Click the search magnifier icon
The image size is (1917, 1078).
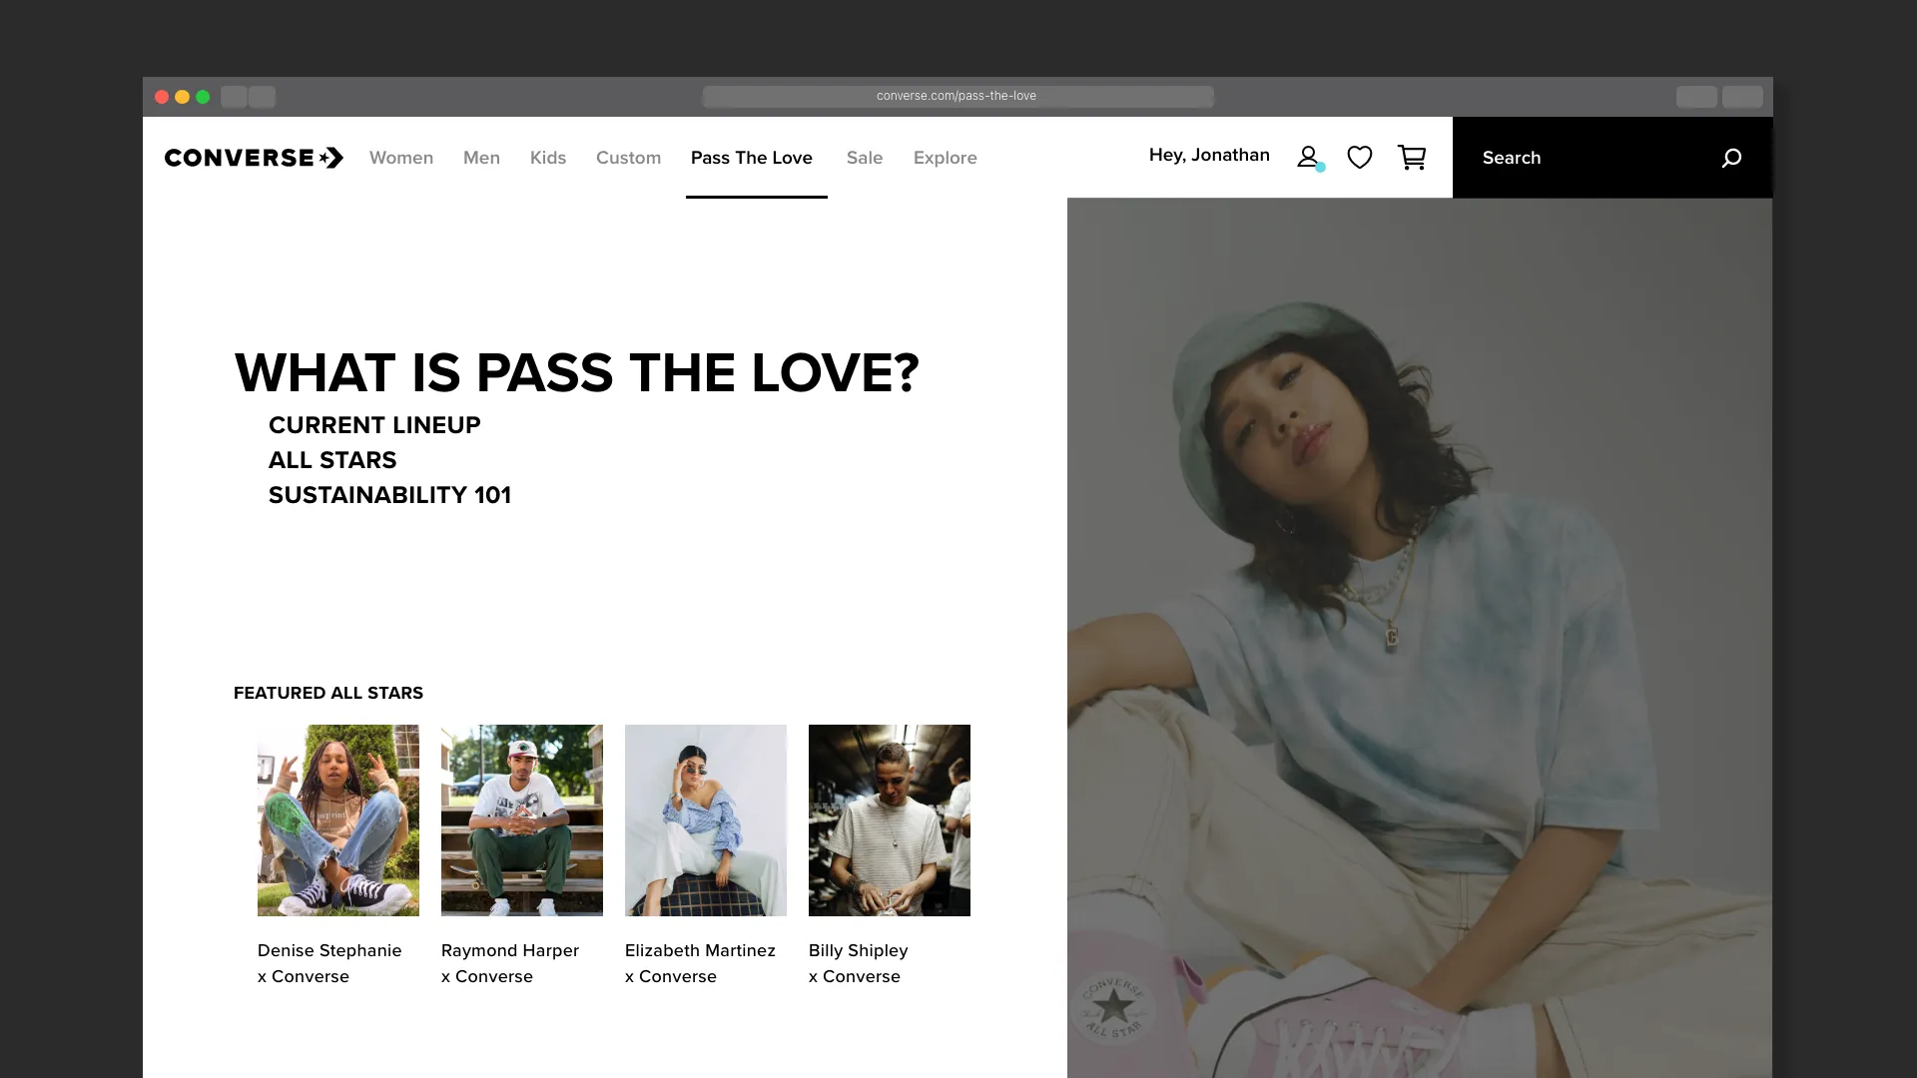[1731, 158]
